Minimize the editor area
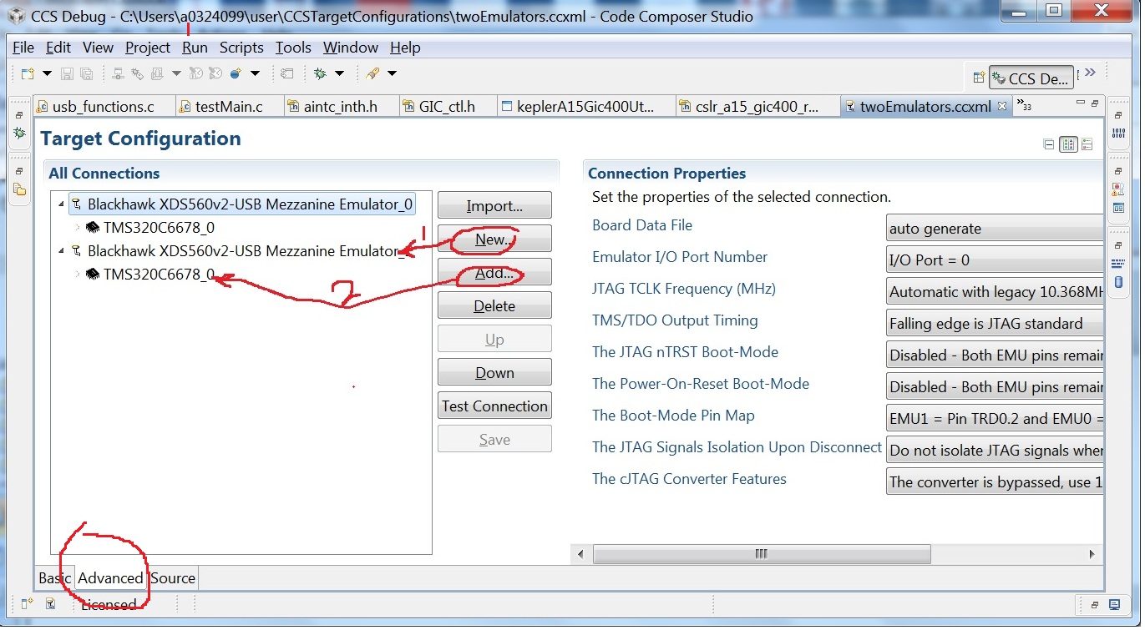 tap(1080, 103)
